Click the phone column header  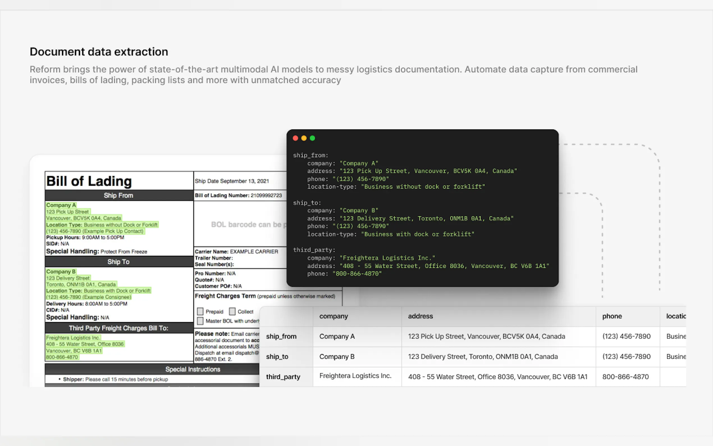pos(612,316)
